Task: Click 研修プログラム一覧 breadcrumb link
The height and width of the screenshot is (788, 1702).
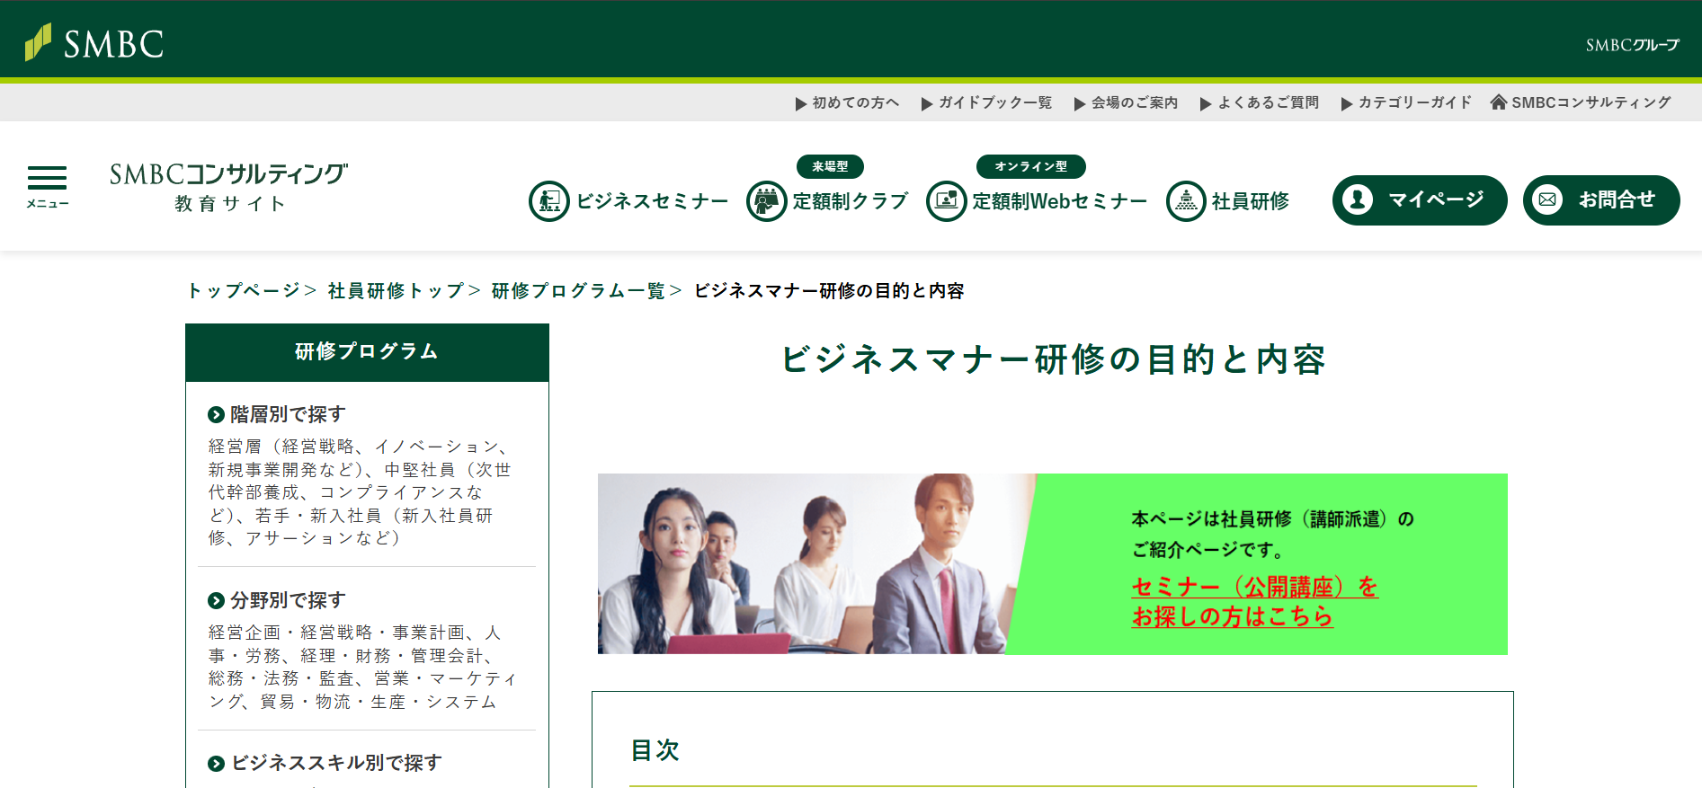Action: [x=578, y=291]
